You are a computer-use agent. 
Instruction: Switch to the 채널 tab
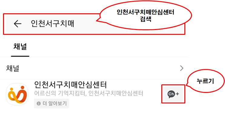(20, 47)
